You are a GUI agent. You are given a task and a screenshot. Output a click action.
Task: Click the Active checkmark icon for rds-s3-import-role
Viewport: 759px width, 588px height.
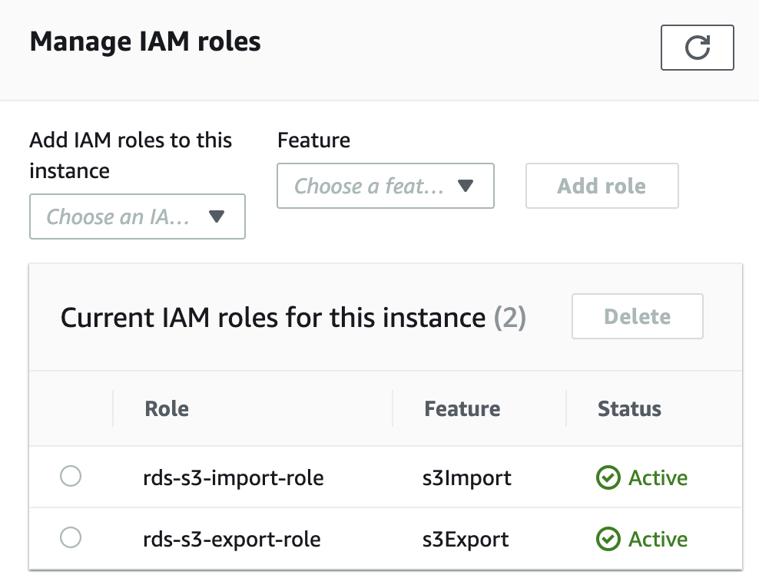pos(608,478)
